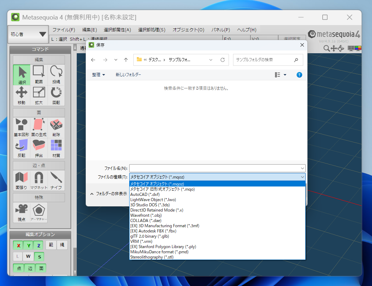Choose COLLADA (*.dae) file type
372x286 pixels.
(x=217, y=221)
